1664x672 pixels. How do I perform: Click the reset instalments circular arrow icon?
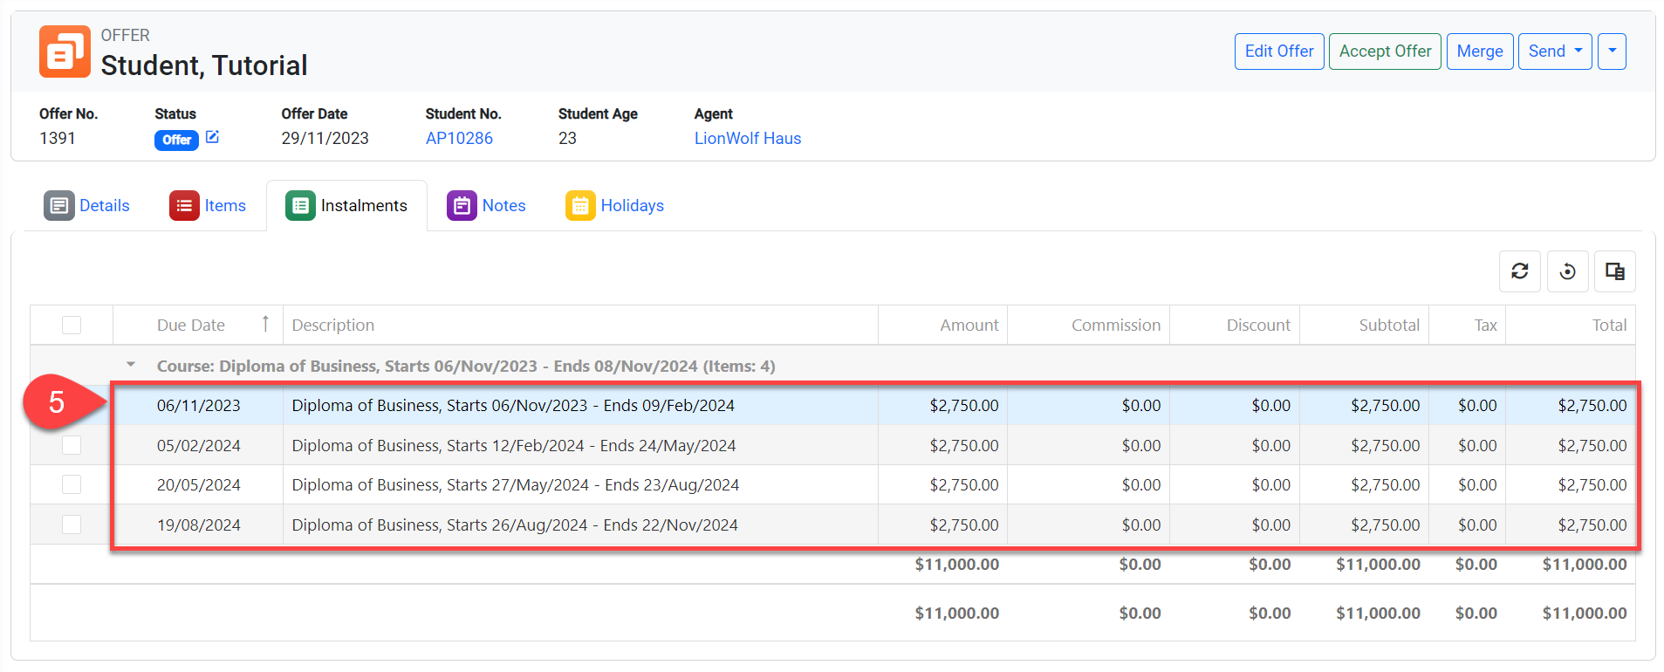click(1567, 271)
